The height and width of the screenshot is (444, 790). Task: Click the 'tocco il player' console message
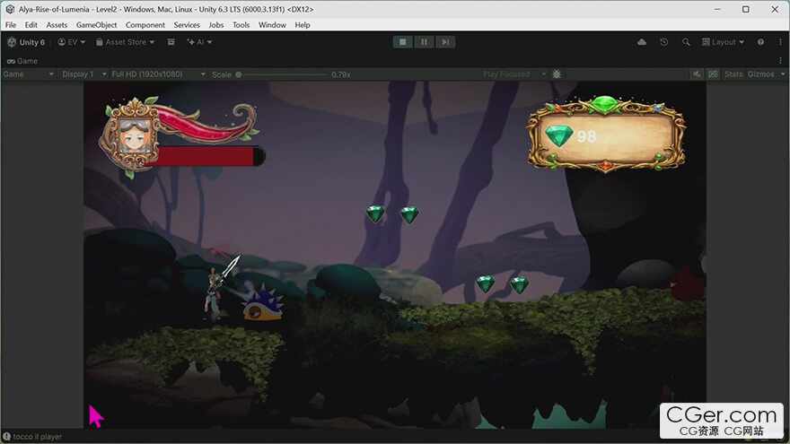38,437
